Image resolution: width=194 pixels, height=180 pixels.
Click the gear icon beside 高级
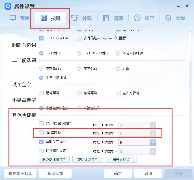click(x=168, y=18)
